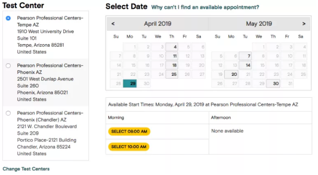
Task: Pick May 7 on the calendar
Action: 245,56
